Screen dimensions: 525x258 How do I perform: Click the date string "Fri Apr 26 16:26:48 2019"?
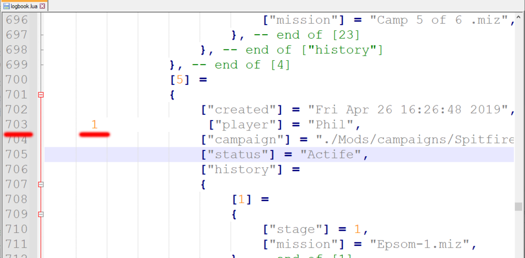point(408,110)
